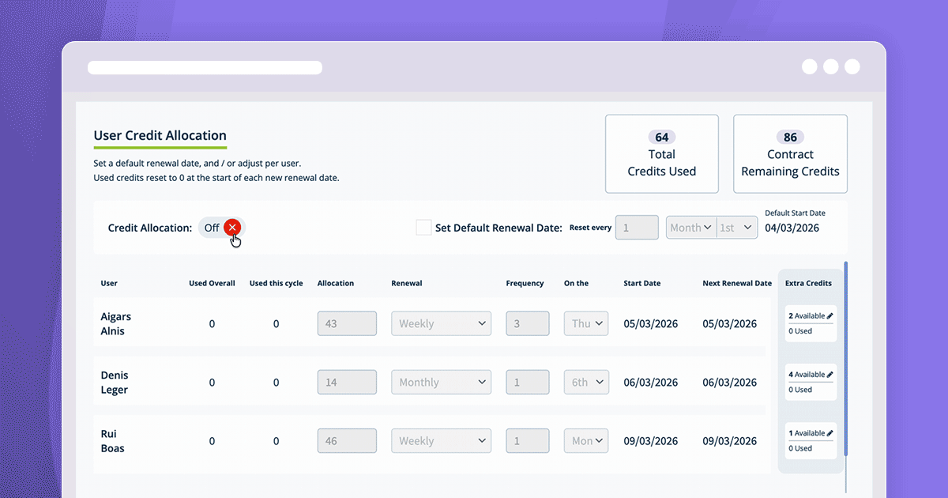The height and width of the screenshot is (498, 948).
Task: Edit Rui Boas extra credits pencil icon
Action: point(829,433)
